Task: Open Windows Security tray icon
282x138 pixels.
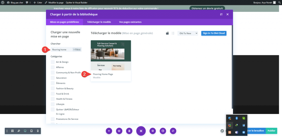Action: [229, 118]
